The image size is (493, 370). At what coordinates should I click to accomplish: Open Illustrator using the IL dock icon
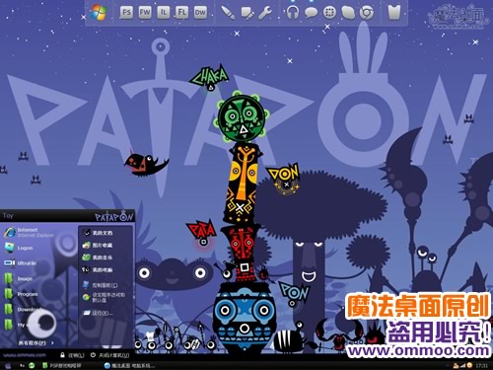pos(164,13)
